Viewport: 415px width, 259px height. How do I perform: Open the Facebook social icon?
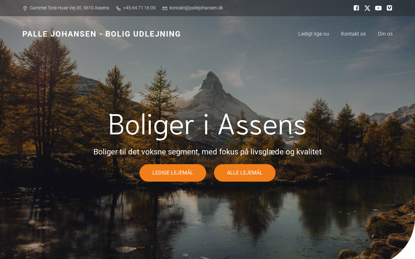356,8
